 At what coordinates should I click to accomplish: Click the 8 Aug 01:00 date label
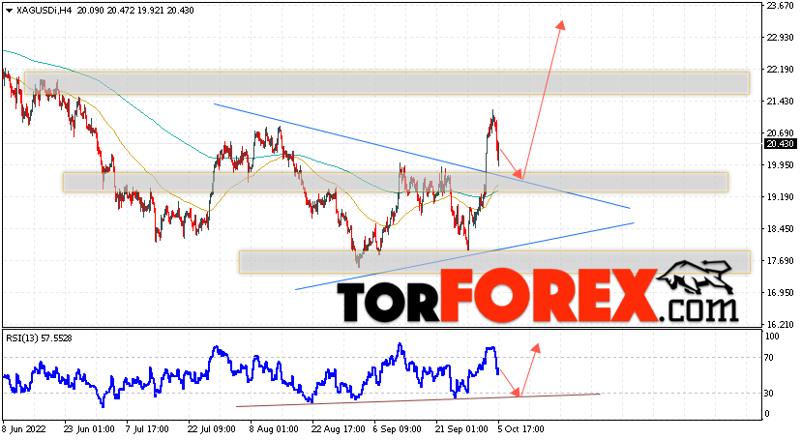click(274, 429)
